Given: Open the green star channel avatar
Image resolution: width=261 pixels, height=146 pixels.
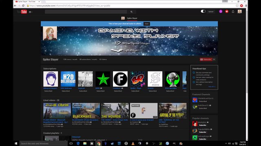Looking at the screenshot, I should point(103,79).
